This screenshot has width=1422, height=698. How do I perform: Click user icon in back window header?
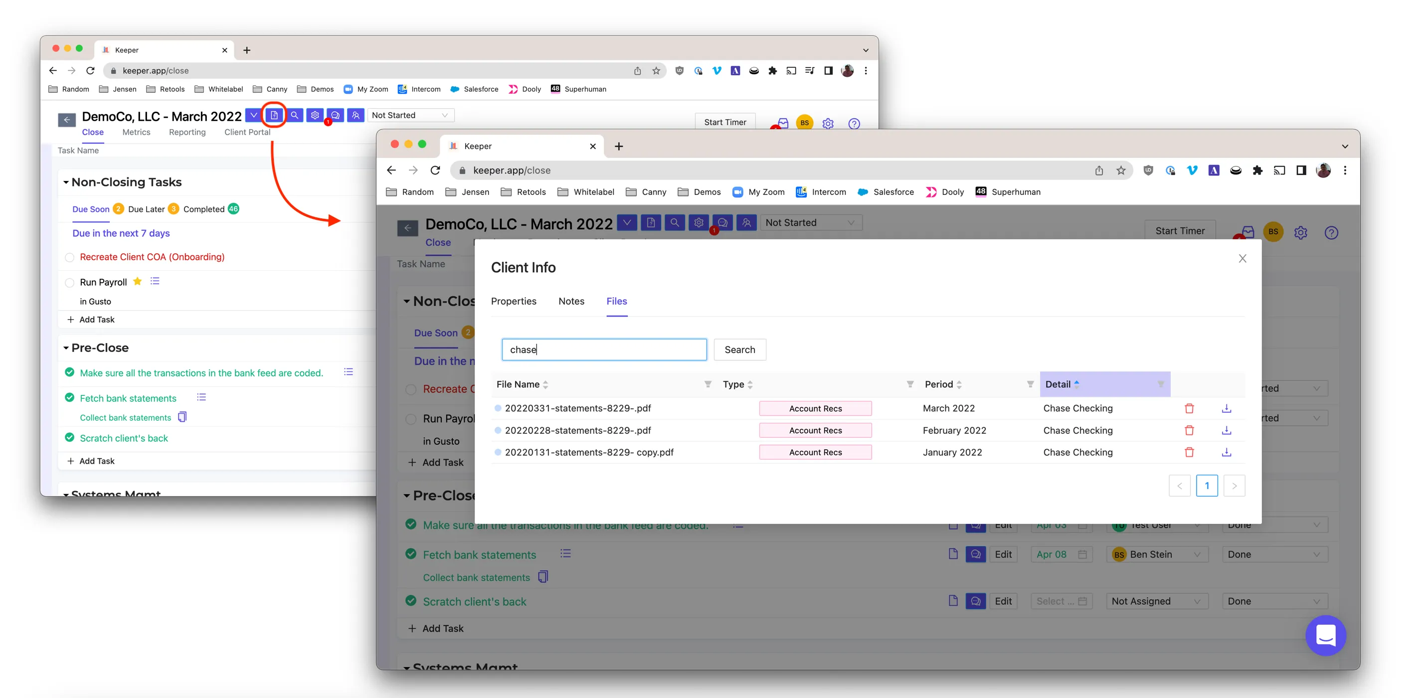point(355,115)
